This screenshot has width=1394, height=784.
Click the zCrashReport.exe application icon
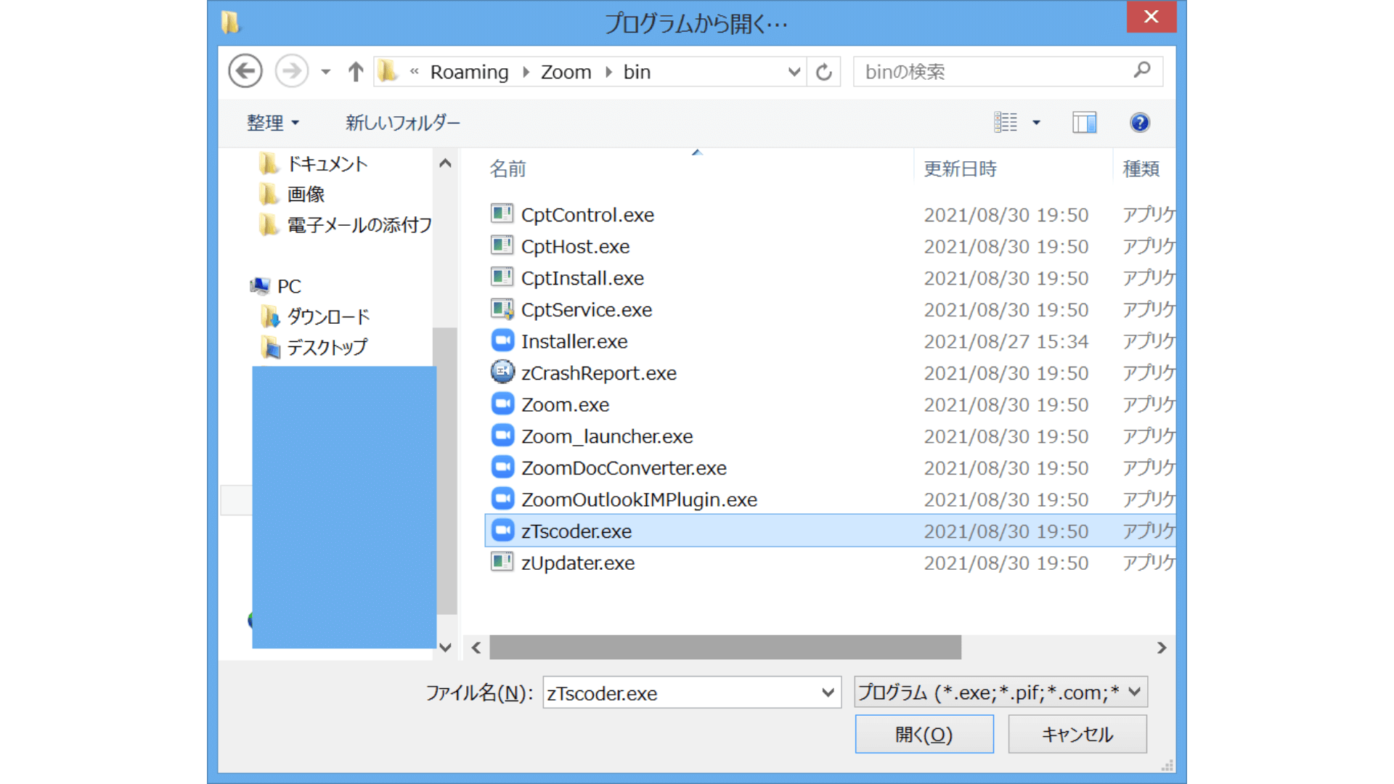click(x=502, y=372)
